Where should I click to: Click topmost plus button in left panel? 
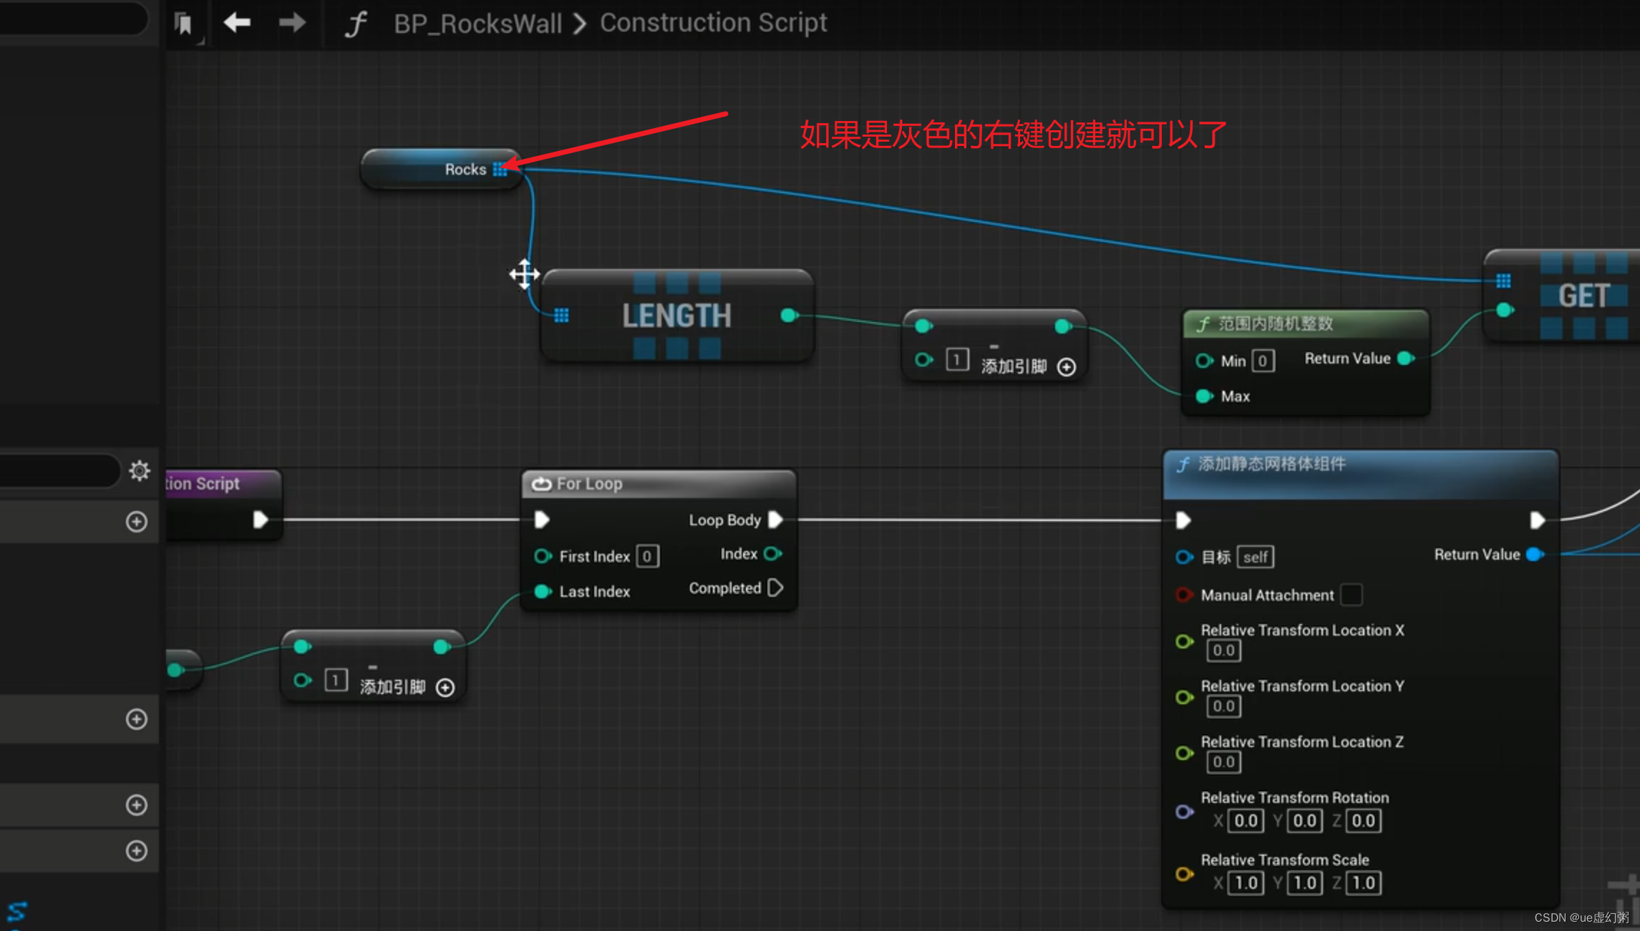pos(136,522)
